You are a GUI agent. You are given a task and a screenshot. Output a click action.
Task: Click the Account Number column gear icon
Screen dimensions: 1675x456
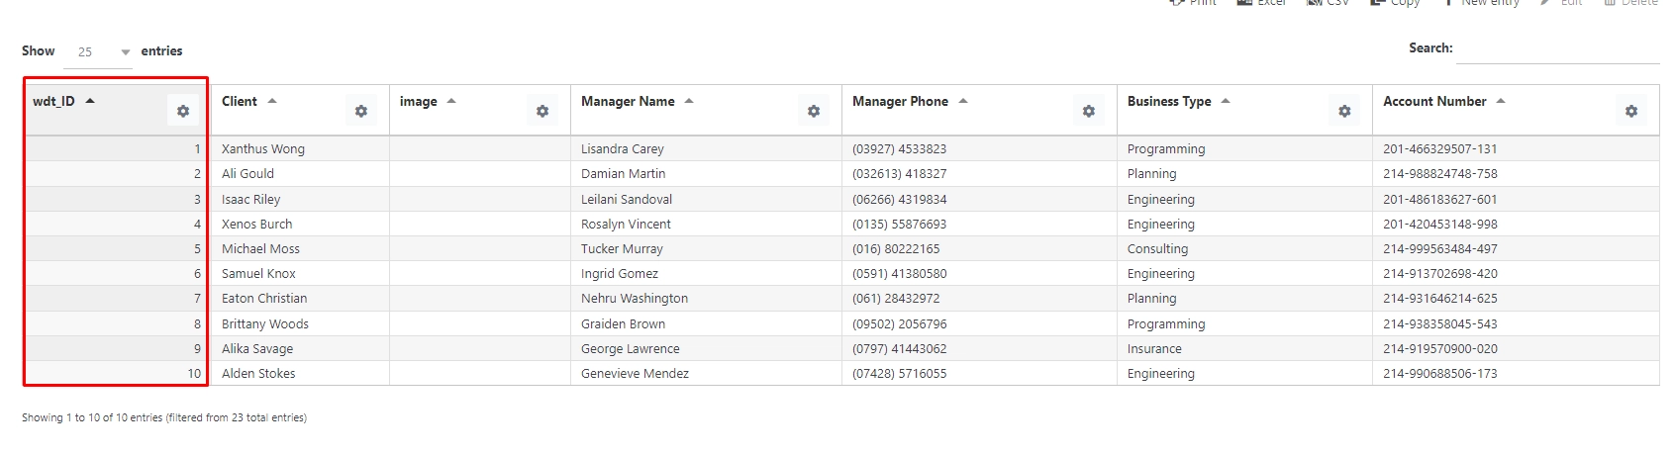(1631, 112)
